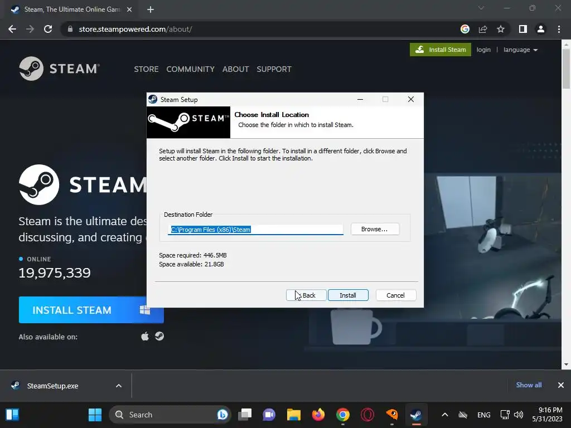Click Install in Steam Setup dialog
The height and width of the screenshot is (428, 571).
[x=348, y=295]
